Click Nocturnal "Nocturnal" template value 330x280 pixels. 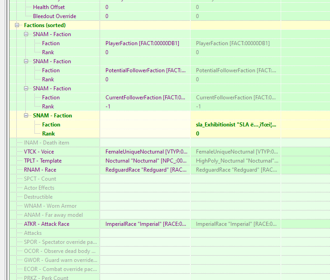coord(146,161)
